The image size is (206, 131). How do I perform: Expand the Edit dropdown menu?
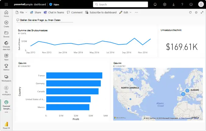[125, 12]
